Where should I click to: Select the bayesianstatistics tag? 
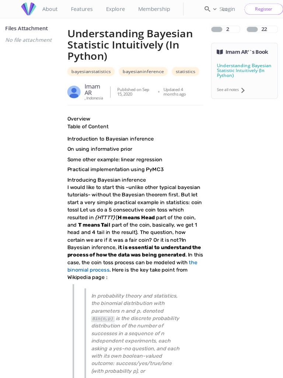point(91,72)
